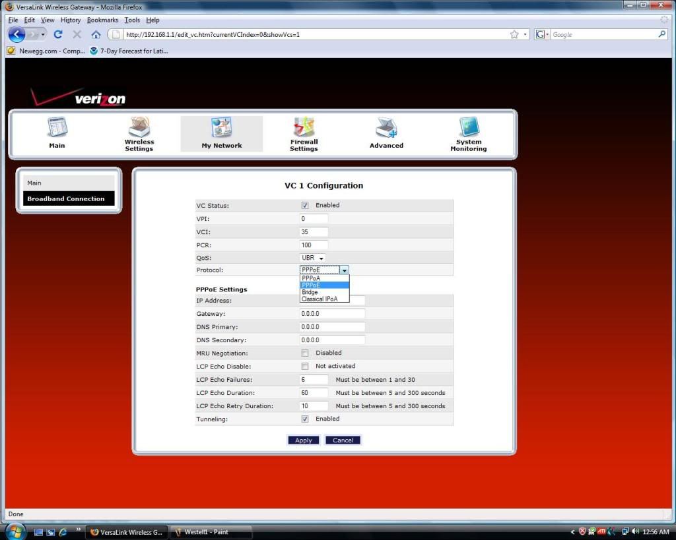Toggle the LCP Echo Disable checkbox
The height and width of the screenshot is (540, 676).
click(x=305, y=367)
